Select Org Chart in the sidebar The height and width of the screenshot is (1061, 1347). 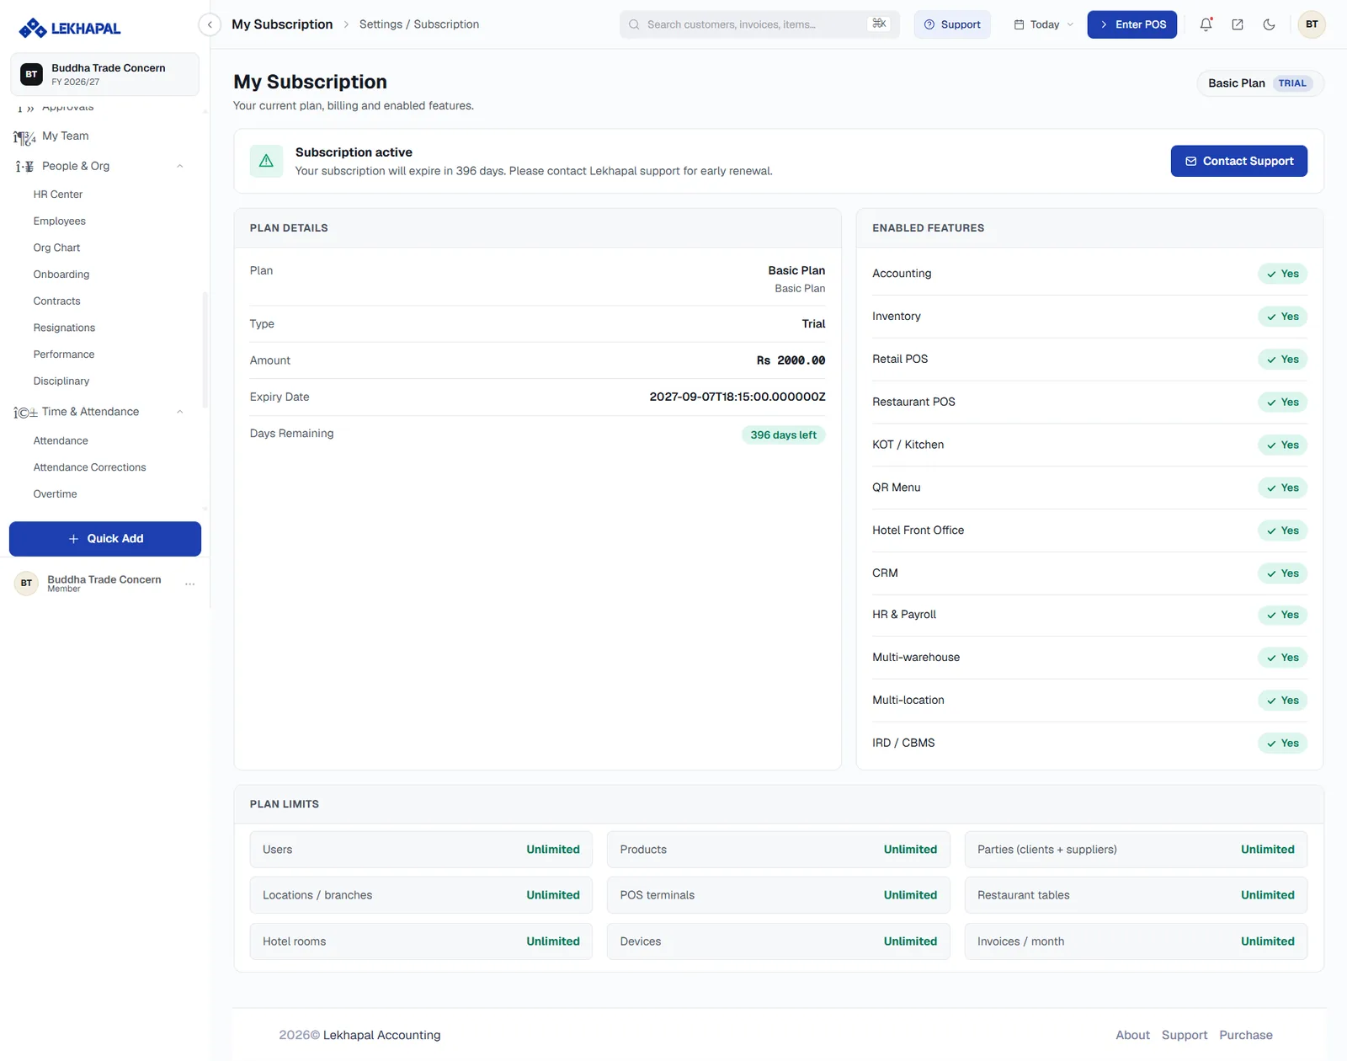coord(56,248)
